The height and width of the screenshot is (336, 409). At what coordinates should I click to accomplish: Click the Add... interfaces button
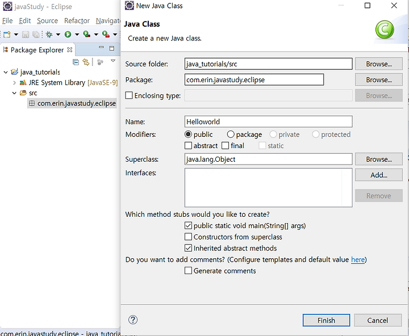(379, 175)
